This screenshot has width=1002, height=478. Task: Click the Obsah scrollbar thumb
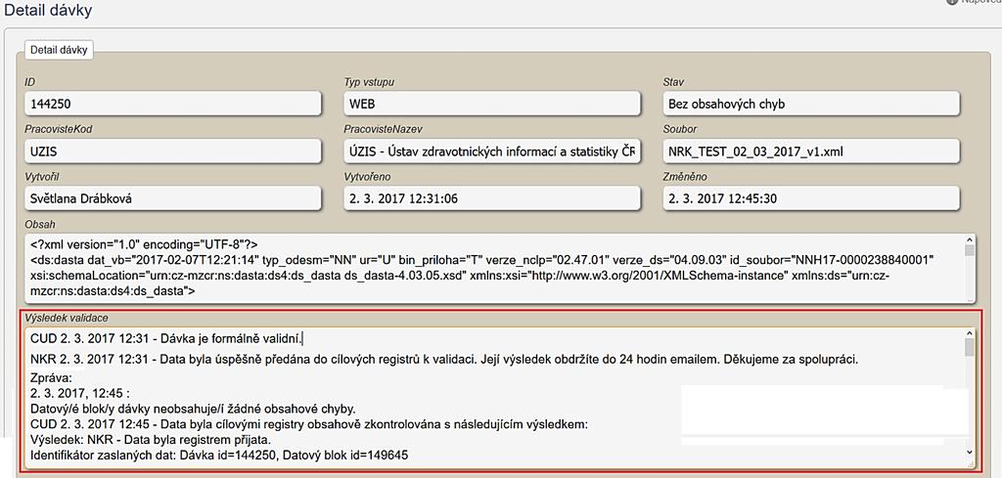[970, 250]
